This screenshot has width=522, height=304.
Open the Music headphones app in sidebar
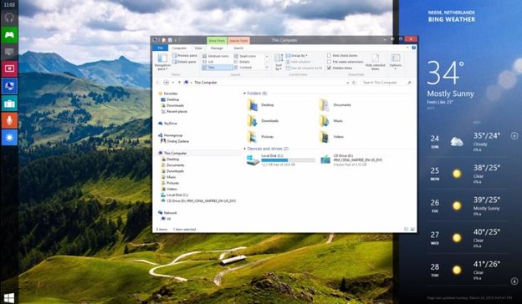(x=9, y=18)
